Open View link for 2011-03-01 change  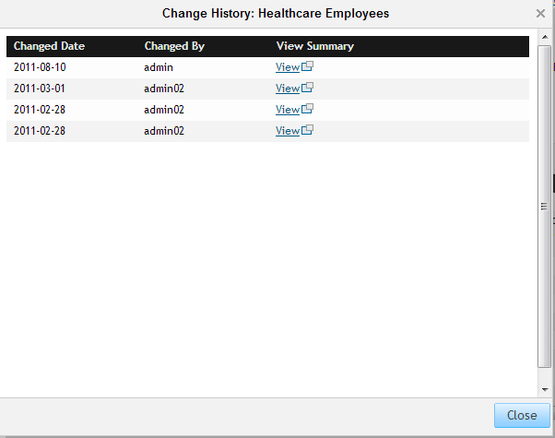[x=288, y=89]
